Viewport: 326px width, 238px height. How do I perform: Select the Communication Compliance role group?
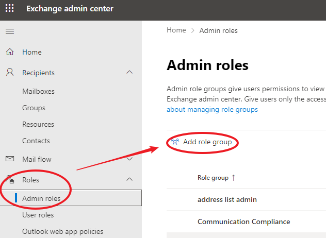243,222
